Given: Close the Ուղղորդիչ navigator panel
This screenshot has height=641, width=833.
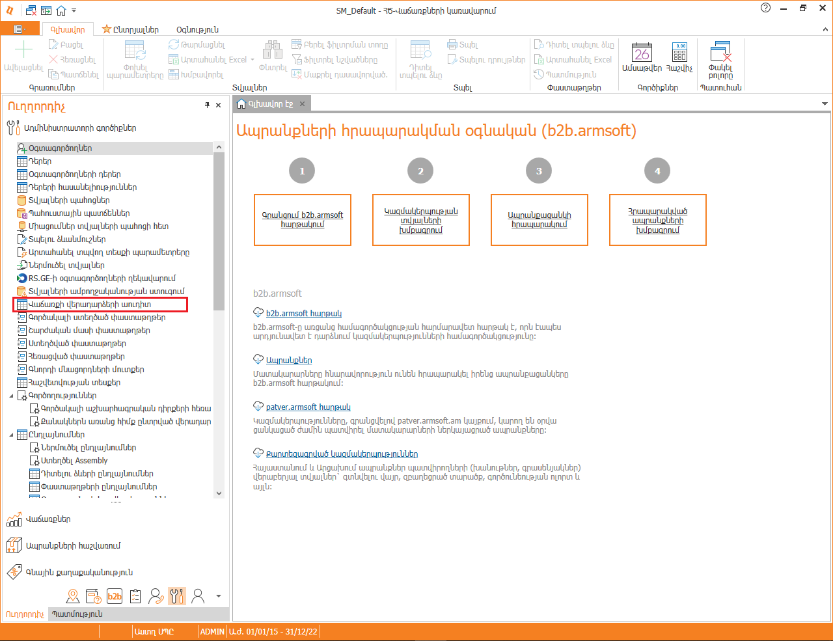Looking at the screenshot, I should click(x=219, y=105).
